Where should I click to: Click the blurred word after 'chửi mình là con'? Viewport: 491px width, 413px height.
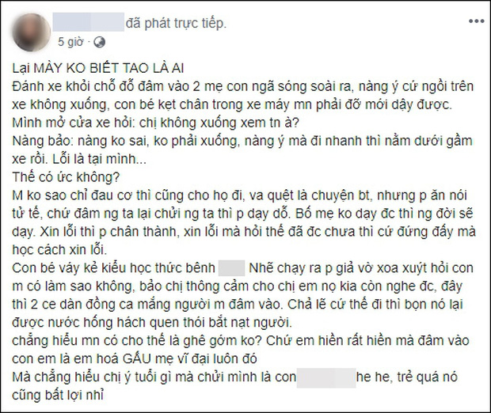(x=326, y=378)
